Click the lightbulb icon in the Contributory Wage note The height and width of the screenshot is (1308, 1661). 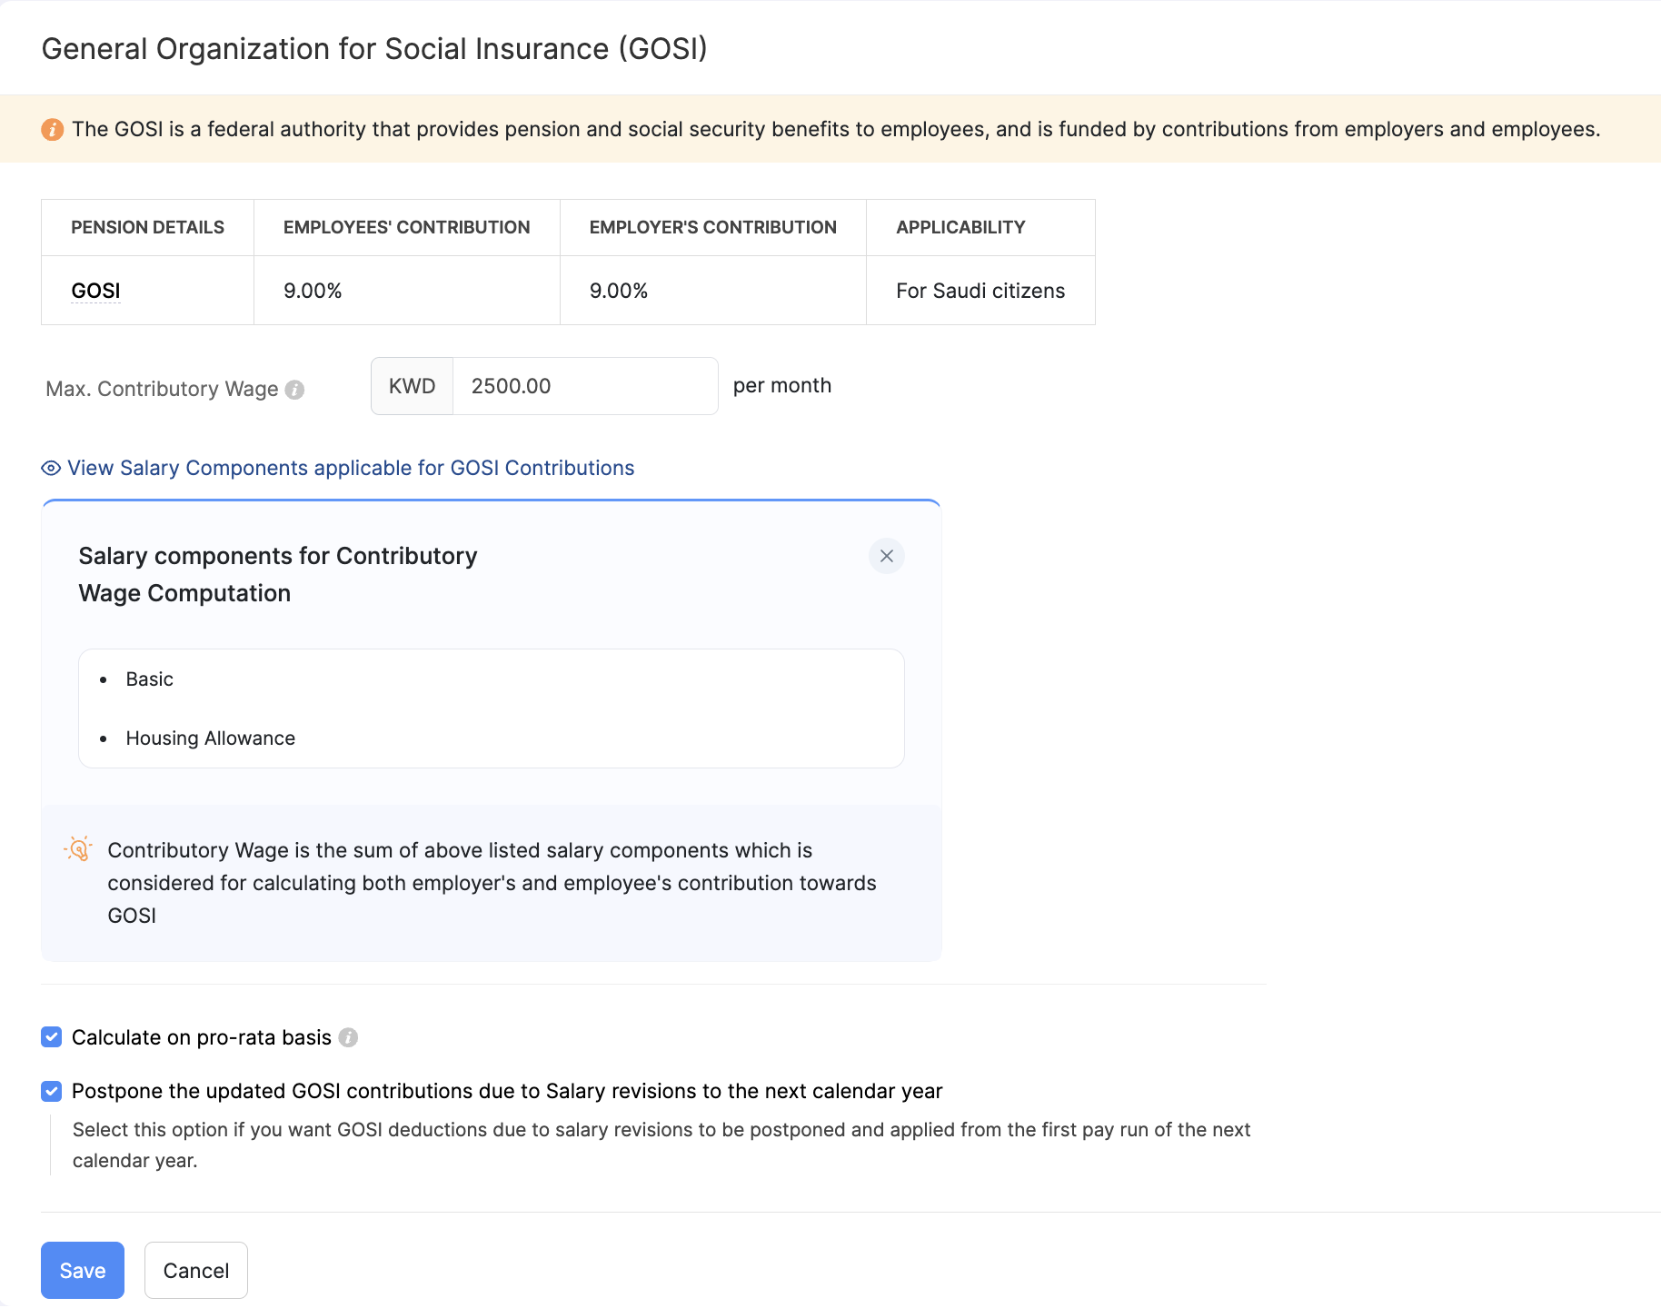78,849
